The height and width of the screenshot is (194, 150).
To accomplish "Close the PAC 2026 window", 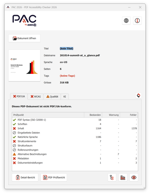I will [x=140, y=7].
